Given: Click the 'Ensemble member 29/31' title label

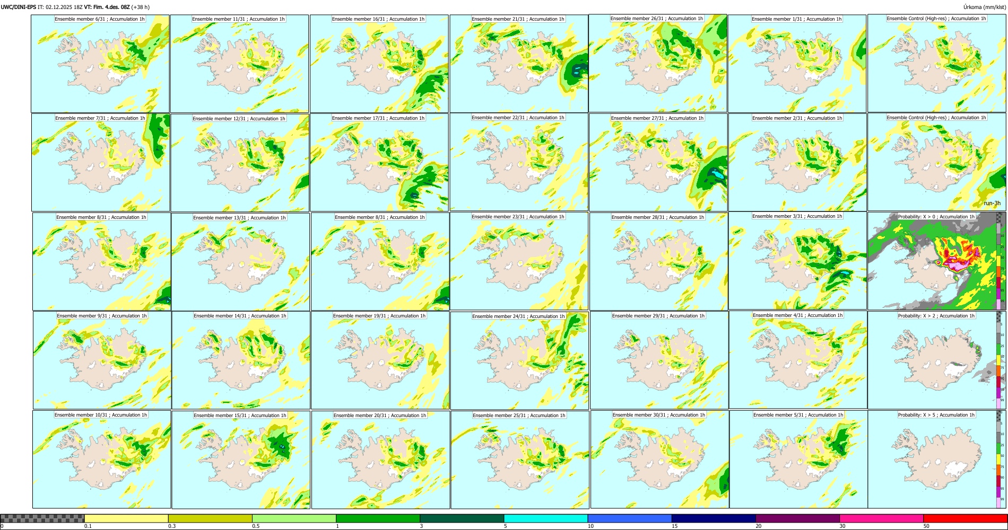Looking at the screenshot, I should tap(658, 316).
